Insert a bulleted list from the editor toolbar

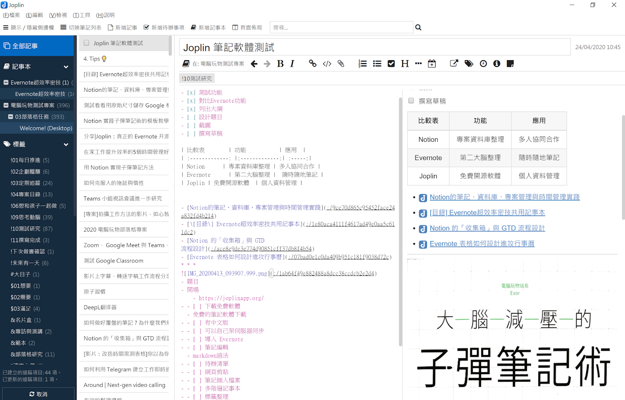(377, 64)
